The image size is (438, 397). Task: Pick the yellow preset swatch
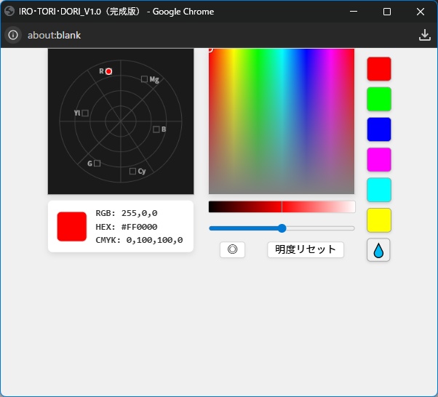coord(379,220)
